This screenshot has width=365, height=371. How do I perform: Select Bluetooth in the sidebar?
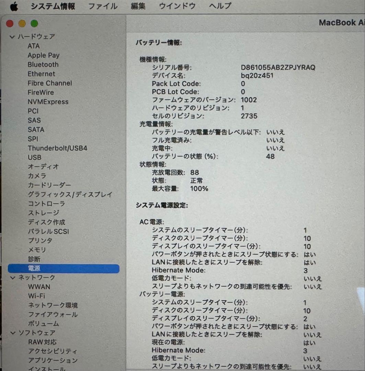coord(43,65)
